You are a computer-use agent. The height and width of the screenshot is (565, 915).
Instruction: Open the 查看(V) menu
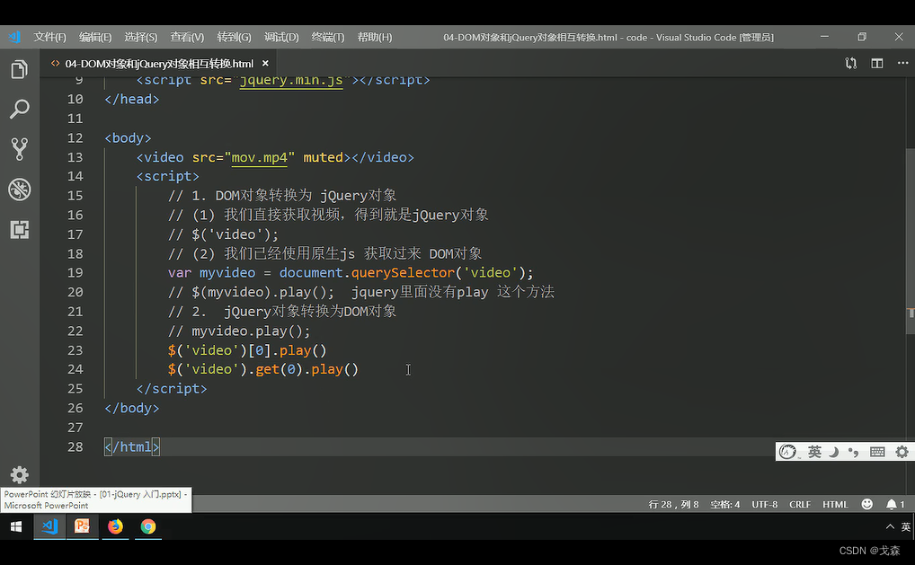coord(187,38)
